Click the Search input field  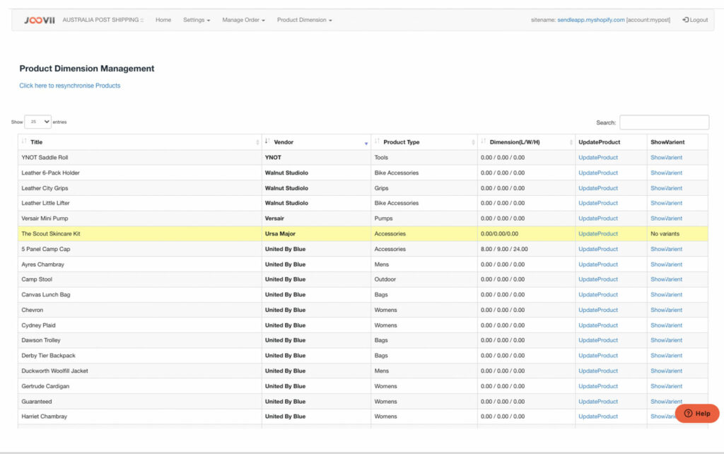pyautogui.click(x=664, y=122)
